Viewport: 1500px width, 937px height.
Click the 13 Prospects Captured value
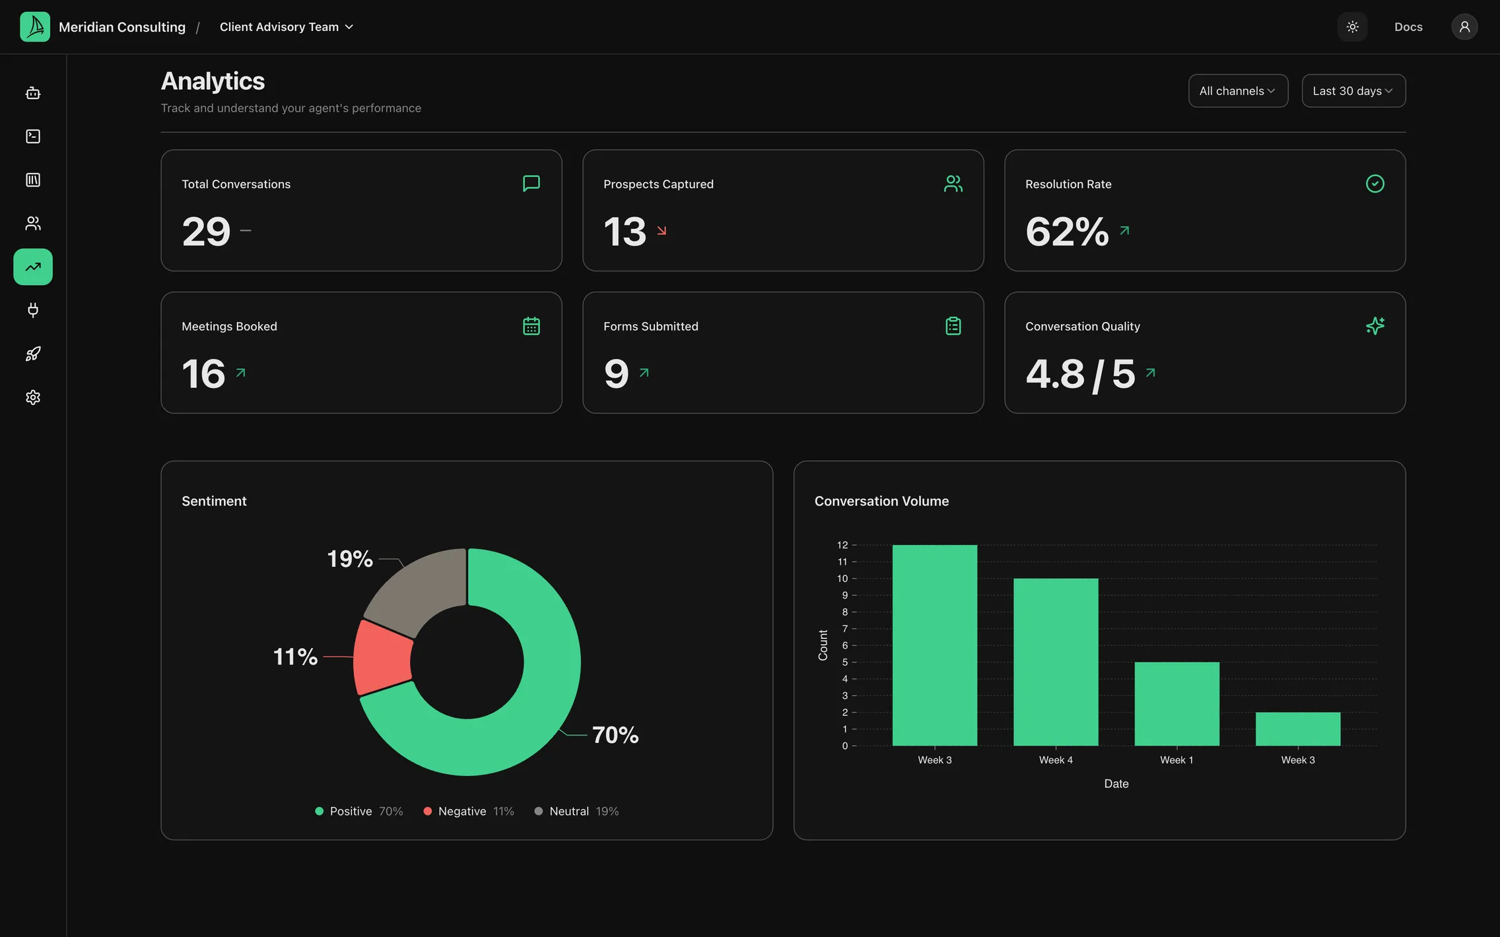coord(625,232)
